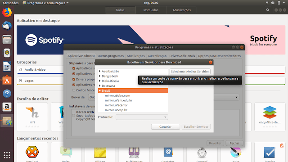The width and height of the screenshot is (288, 162).
Task: Open Amazon launcher in dock
Action: pos(7,107)
